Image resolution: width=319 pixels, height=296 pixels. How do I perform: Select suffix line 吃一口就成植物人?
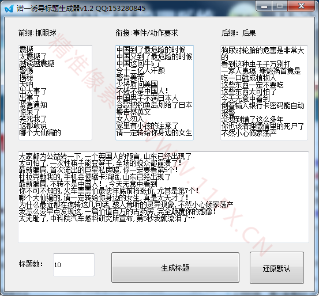249,78
